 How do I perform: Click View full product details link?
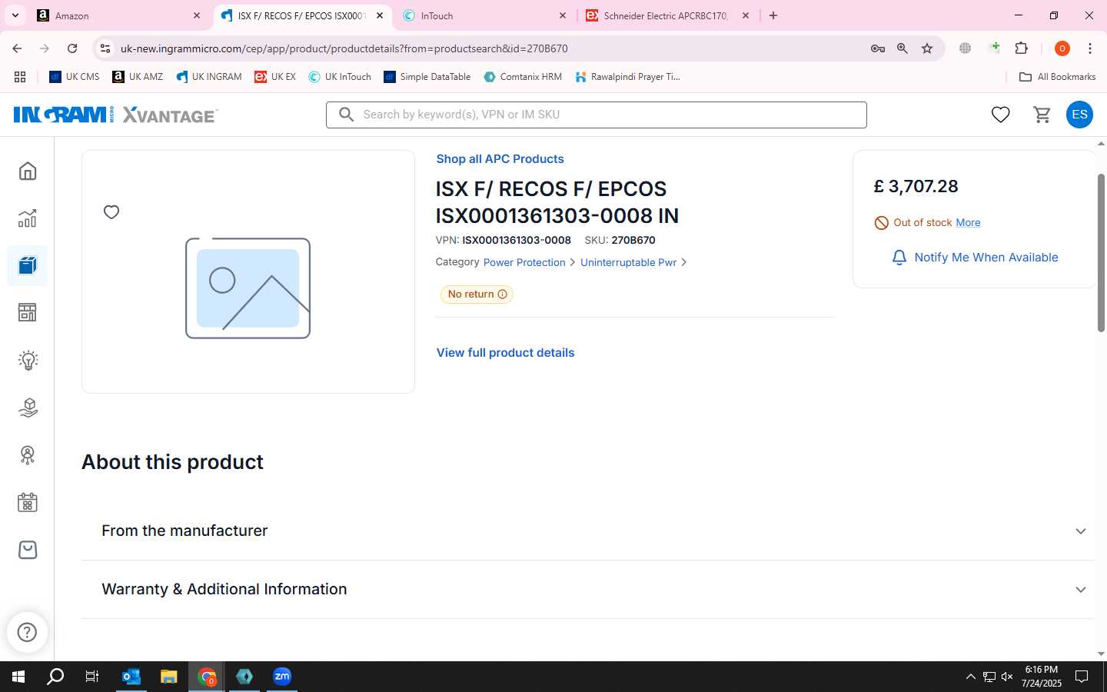tap(505, 353)
